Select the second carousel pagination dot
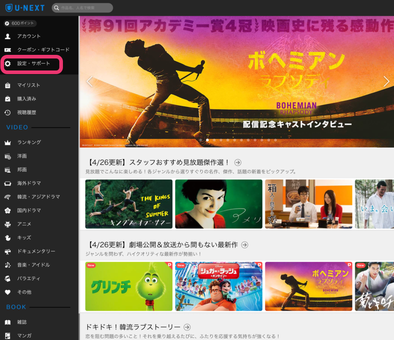This screenshot has width=394, height=340. [x=207, y=140]
